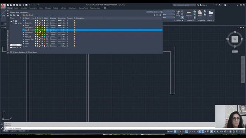This screenshot has width=246, height=138.
Task: Click drawing area vertical scrollbar
Action: coord(243,69)
